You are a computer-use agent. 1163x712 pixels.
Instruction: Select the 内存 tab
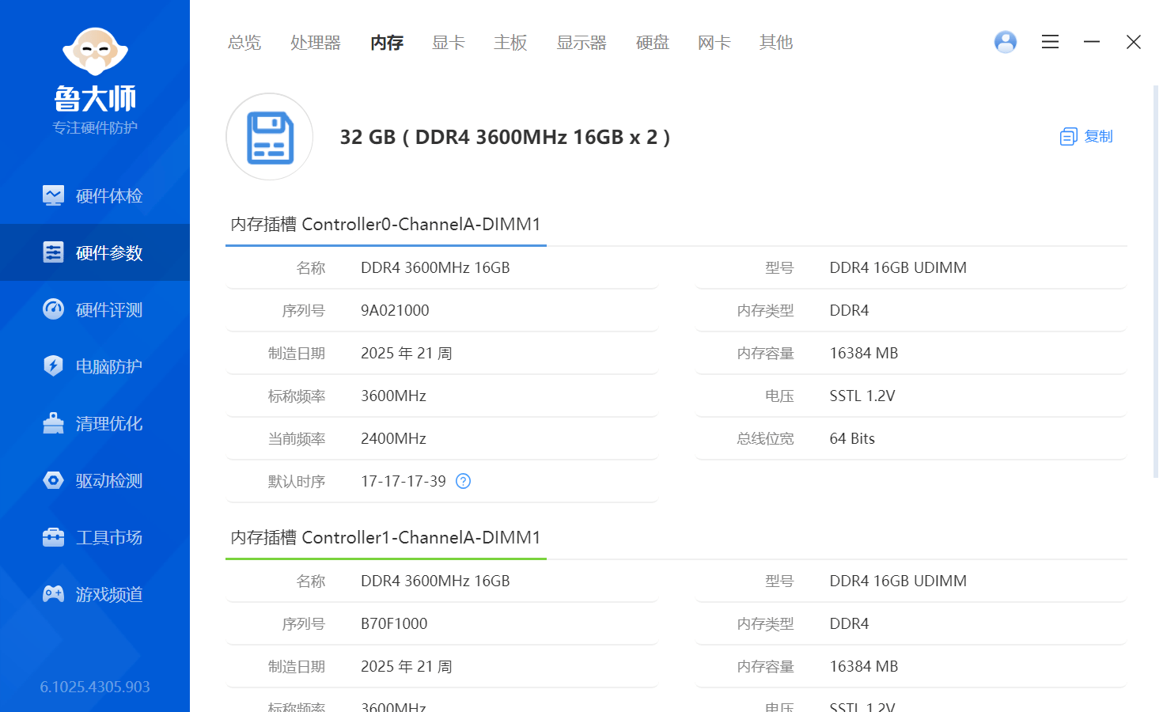387,43
